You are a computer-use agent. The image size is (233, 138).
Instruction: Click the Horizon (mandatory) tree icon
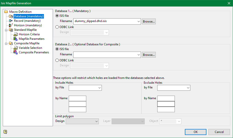[x=11, y=25]
